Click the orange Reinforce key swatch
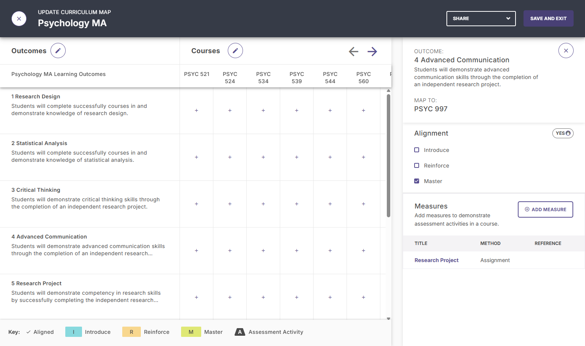Viewport: 585px width, 346px height. point(131,332)
